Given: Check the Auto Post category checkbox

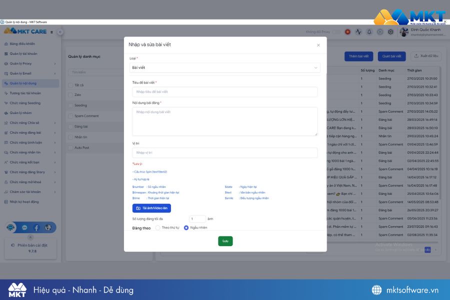Looking at the screenshot, I should pyautogui.click(x=70, y=147).
